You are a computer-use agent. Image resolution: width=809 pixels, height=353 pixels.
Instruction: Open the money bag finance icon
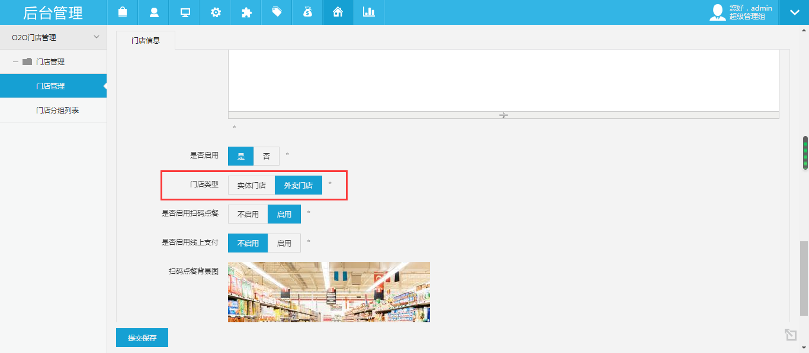coord(307,12)
